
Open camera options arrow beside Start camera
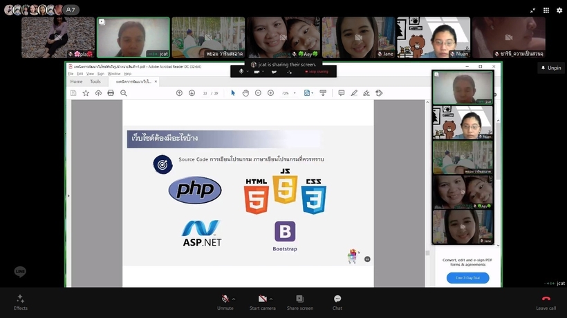point(271,299)
